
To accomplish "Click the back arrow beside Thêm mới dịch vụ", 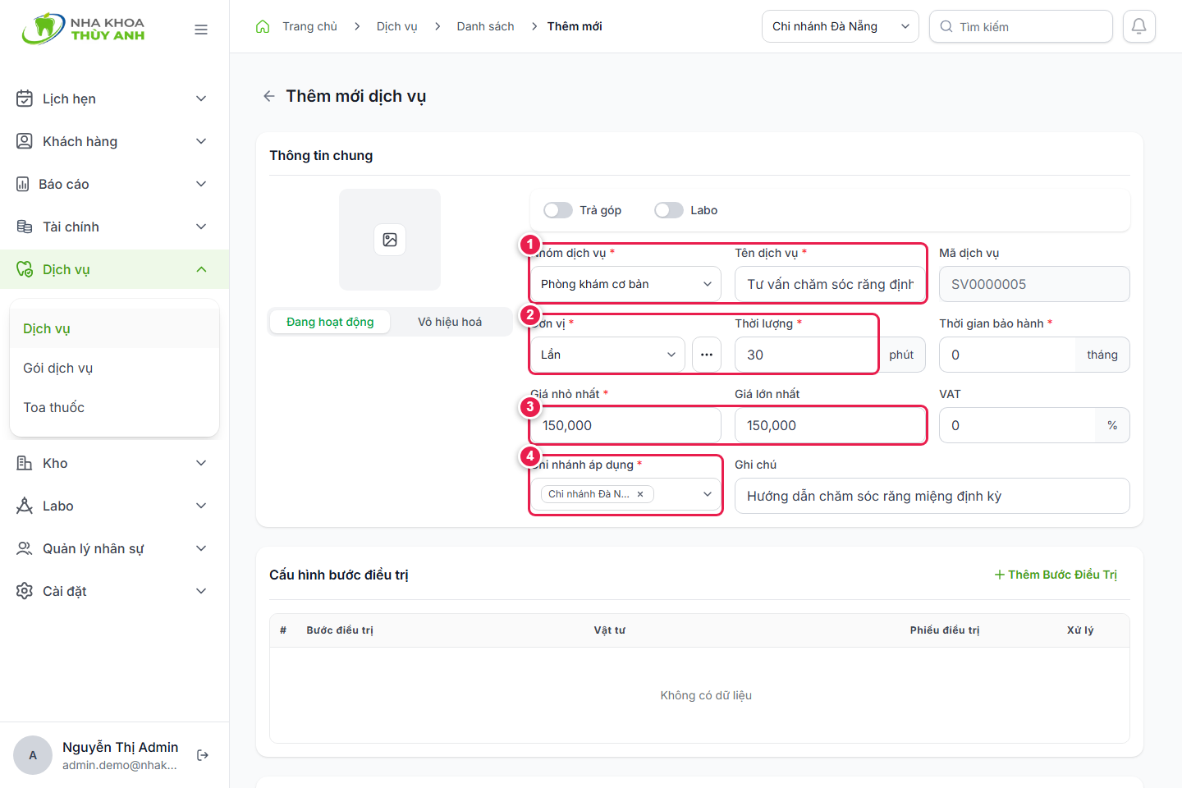I will point(268,96).
